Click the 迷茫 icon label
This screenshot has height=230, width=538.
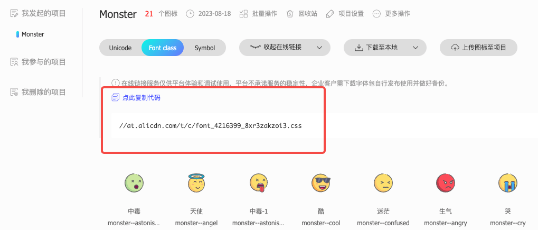click(383, 211)
